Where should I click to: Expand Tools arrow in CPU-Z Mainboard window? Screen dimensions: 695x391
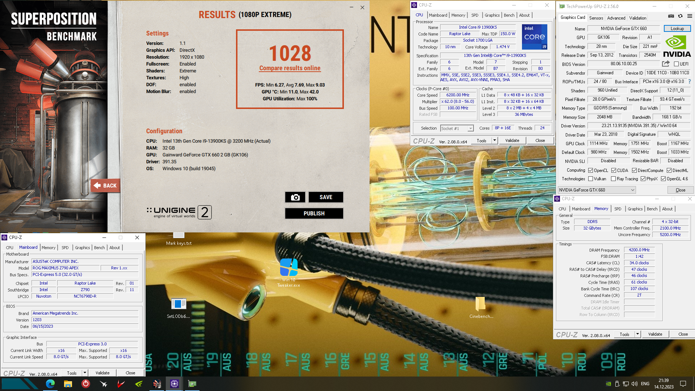click(x=85, y=373)
